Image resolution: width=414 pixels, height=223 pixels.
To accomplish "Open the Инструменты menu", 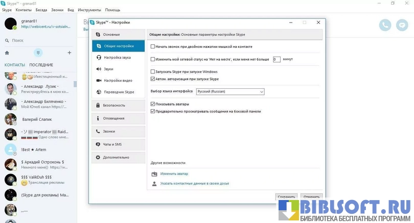I will pos(90,10).
